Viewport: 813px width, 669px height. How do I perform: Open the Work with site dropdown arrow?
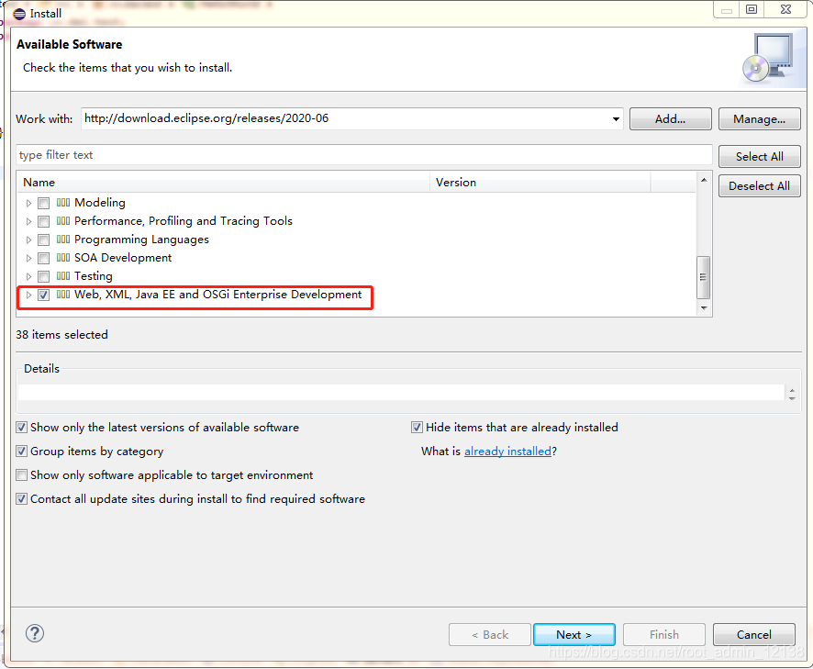point(616,118)
